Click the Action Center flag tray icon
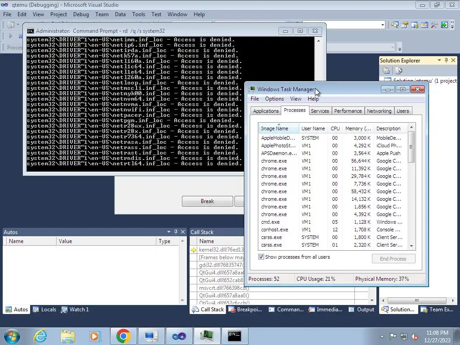The width and height of the screenshot is (460, 345). click(393, 336)
